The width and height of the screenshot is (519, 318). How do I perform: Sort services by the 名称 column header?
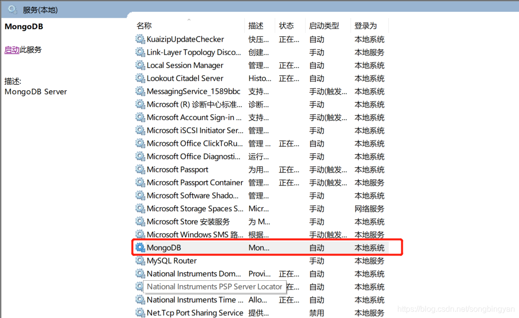tap(144, 25)
